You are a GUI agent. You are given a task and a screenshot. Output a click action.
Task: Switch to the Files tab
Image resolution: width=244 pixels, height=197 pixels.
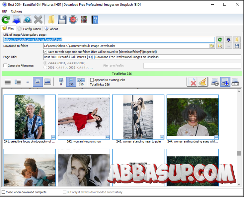point(8,28)
